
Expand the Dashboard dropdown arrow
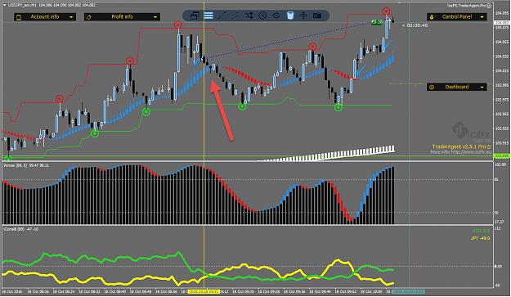pos(482,87)
